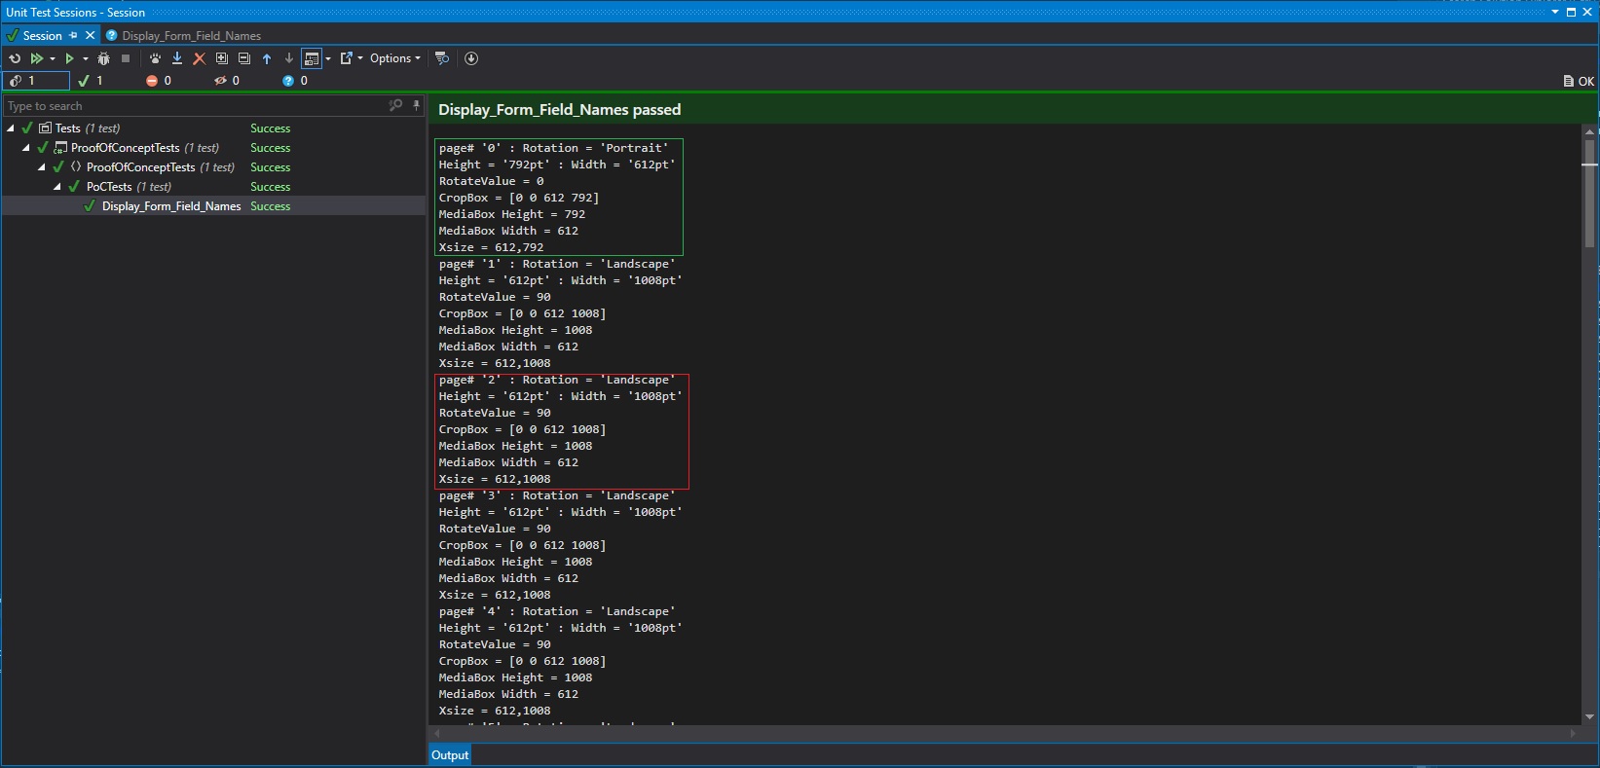This screenshot has width=1600, height=768.
Task: Click horizontal scrollbar left arrow
Action: pos(436,733)
